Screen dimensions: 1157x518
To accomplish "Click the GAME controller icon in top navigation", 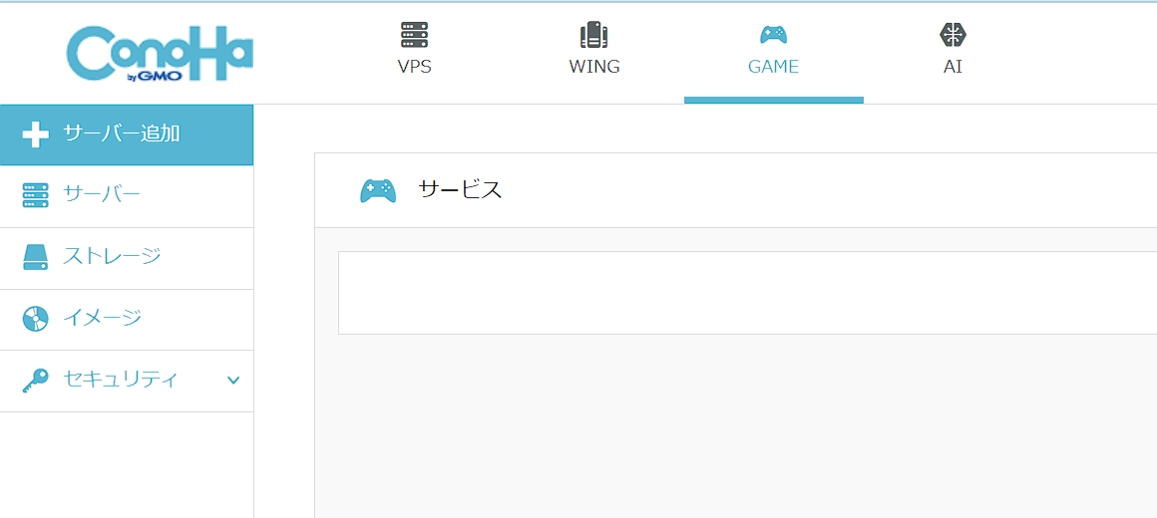I will click(773, 35).
